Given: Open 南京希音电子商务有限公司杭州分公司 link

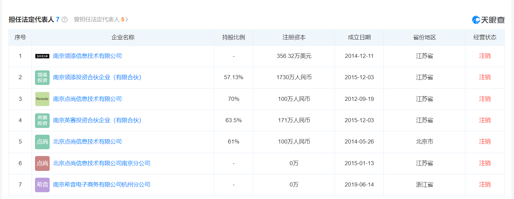Looking at the screenshot, I should point(102,185).
